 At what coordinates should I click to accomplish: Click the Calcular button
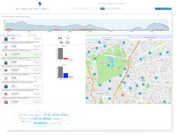(x=68, y=38)
